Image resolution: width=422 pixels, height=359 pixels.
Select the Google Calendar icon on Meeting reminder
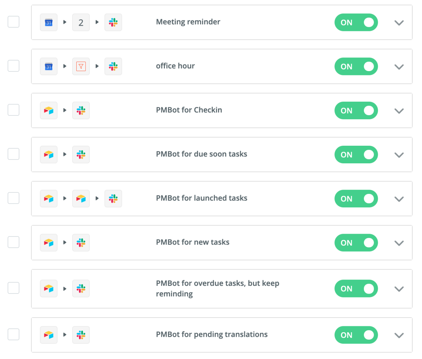[49, 22]
